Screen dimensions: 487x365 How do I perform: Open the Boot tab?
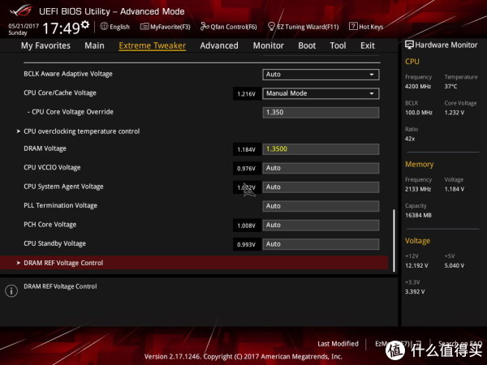tap(307, 45)
